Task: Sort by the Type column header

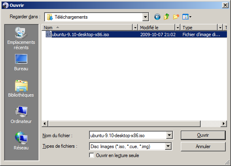Action: (199, 28)
